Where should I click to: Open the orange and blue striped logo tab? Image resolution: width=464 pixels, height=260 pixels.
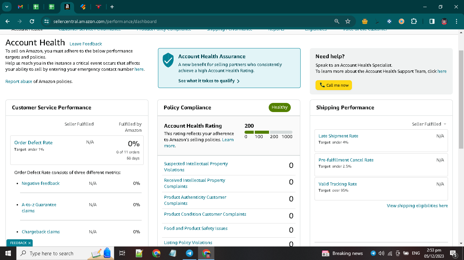[x=83, y=7]
